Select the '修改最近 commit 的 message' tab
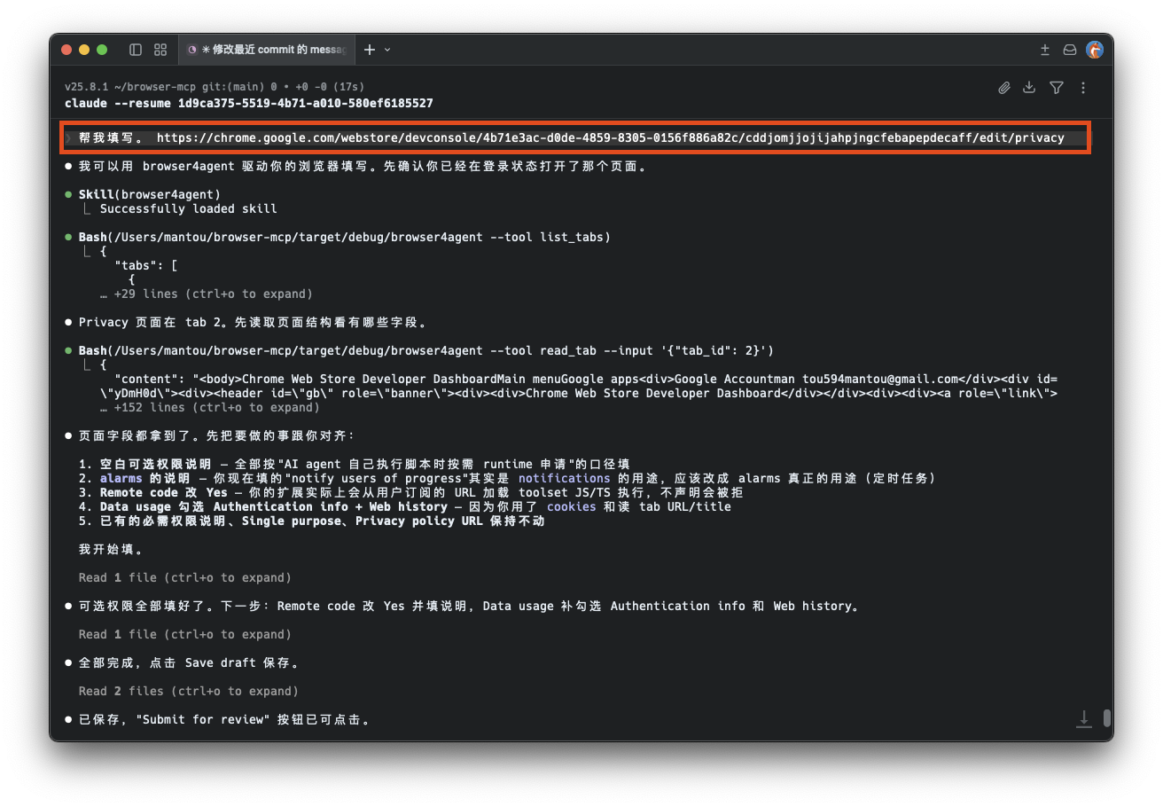The height and width of the screenshot is (807, 1163). [267, 50]
